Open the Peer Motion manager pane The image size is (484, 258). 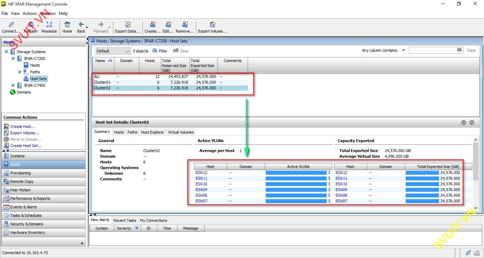pyautogui.click(x=44, y=190)
